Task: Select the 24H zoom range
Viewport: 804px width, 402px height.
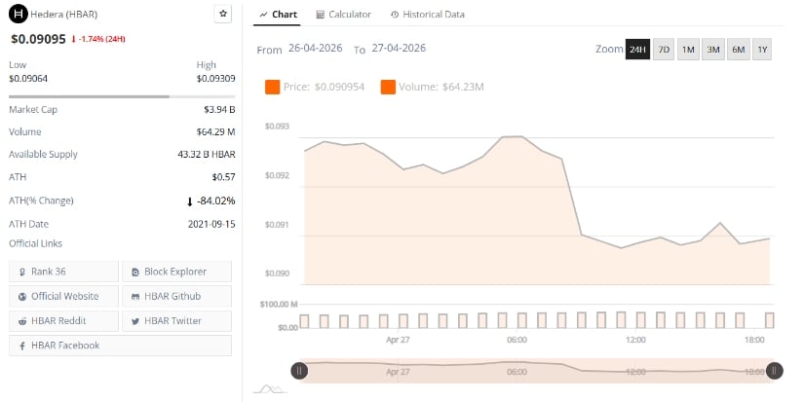Action: (x=637, y=50)
